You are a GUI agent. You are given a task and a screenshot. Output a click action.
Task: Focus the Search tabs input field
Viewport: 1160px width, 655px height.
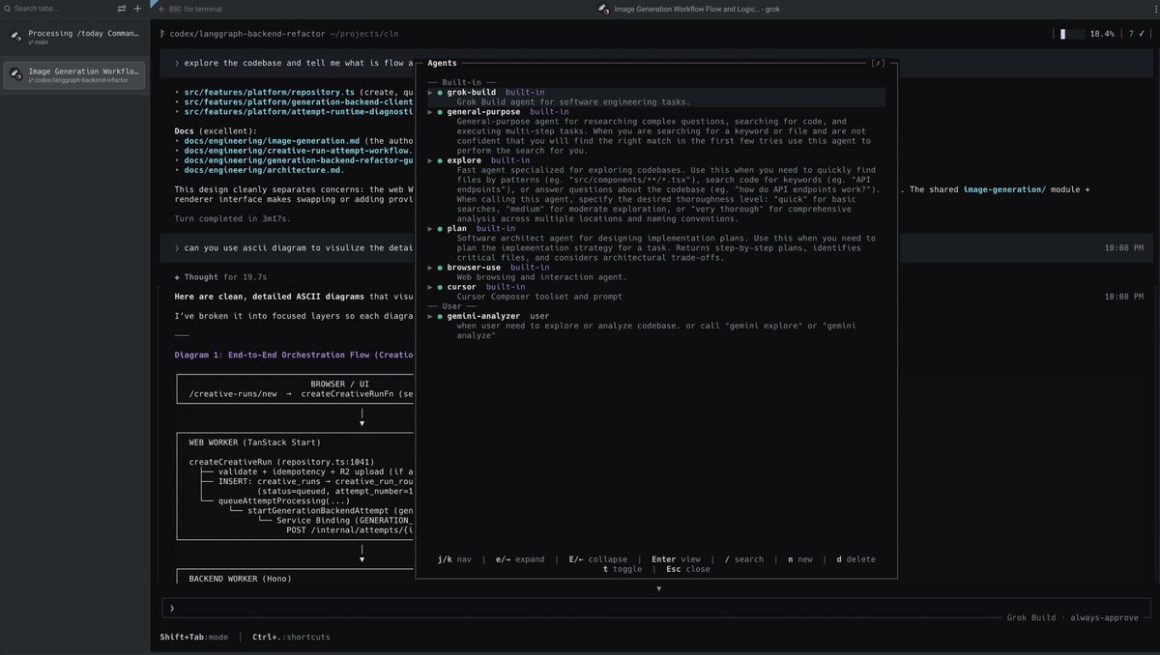58,9
